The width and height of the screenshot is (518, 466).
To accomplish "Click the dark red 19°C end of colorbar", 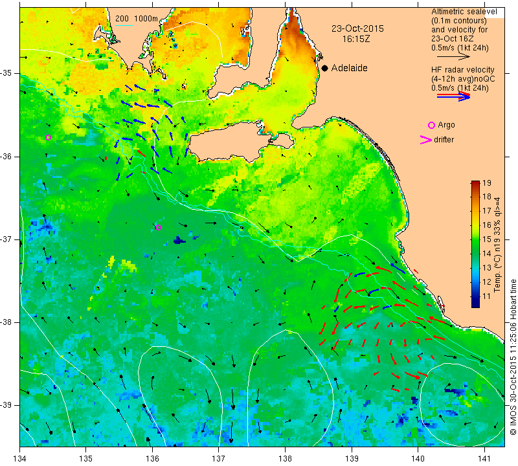I will coord(475,183).
